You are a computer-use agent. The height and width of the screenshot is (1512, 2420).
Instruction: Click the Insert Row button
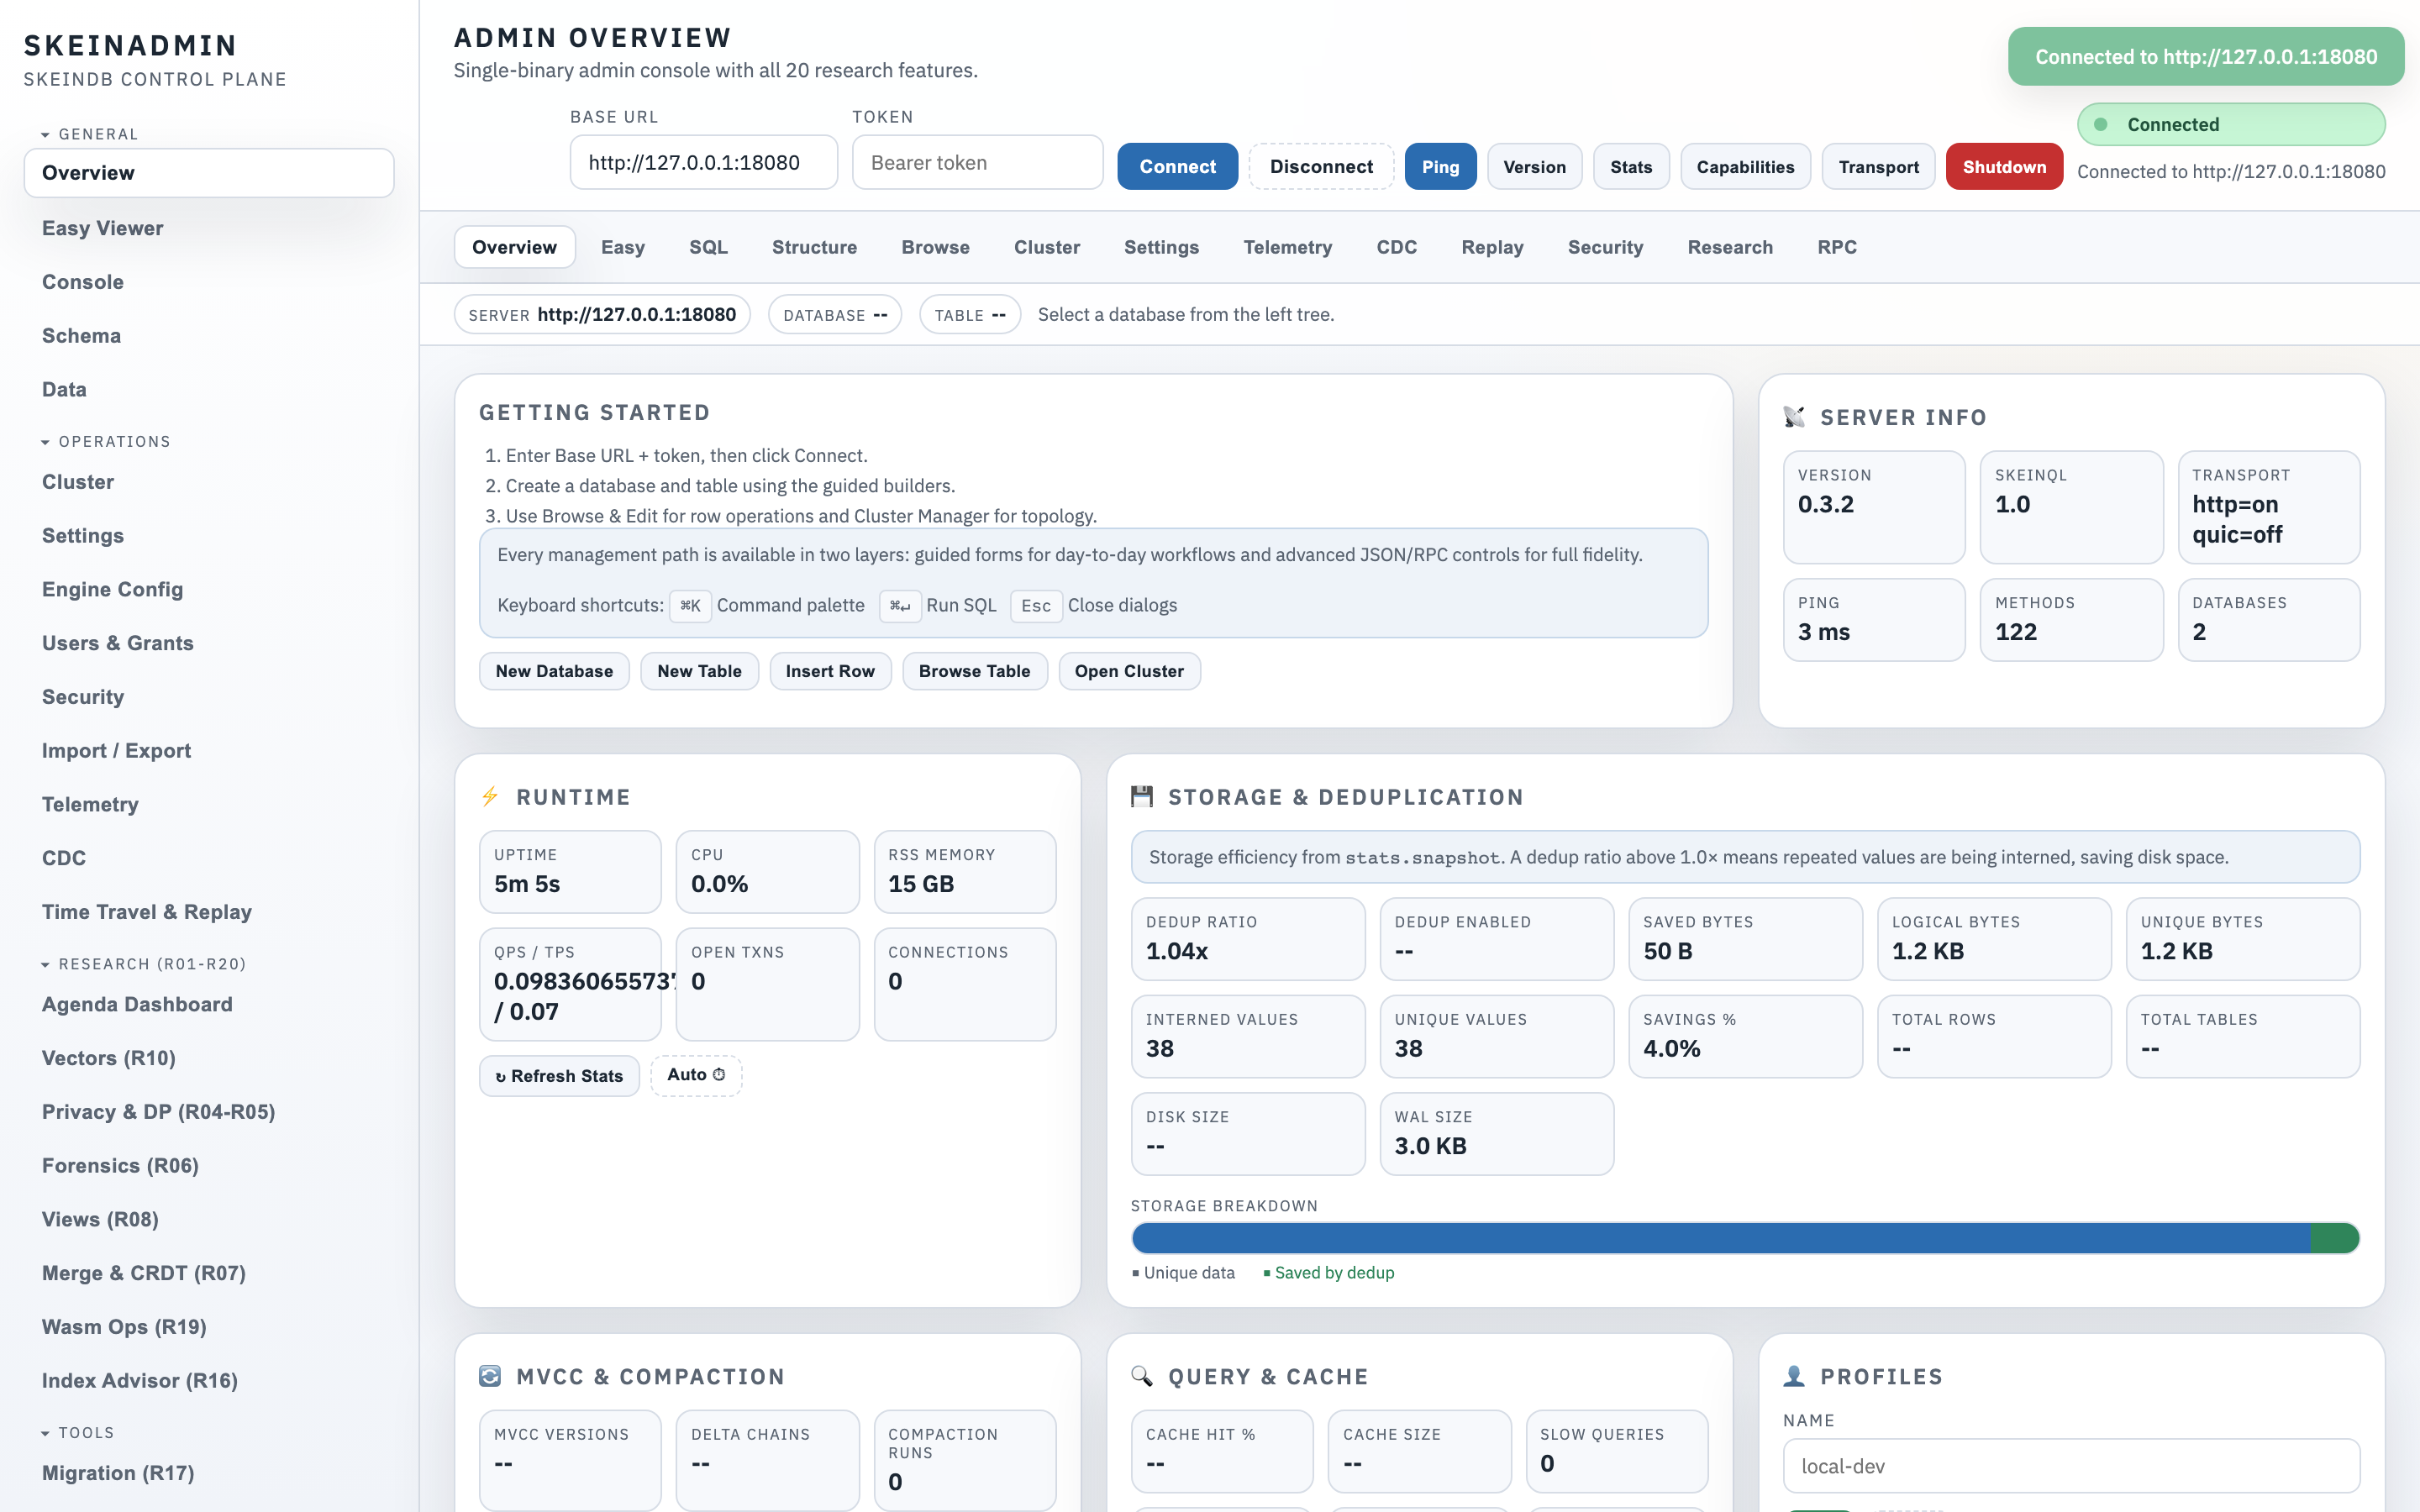(830, 671)
